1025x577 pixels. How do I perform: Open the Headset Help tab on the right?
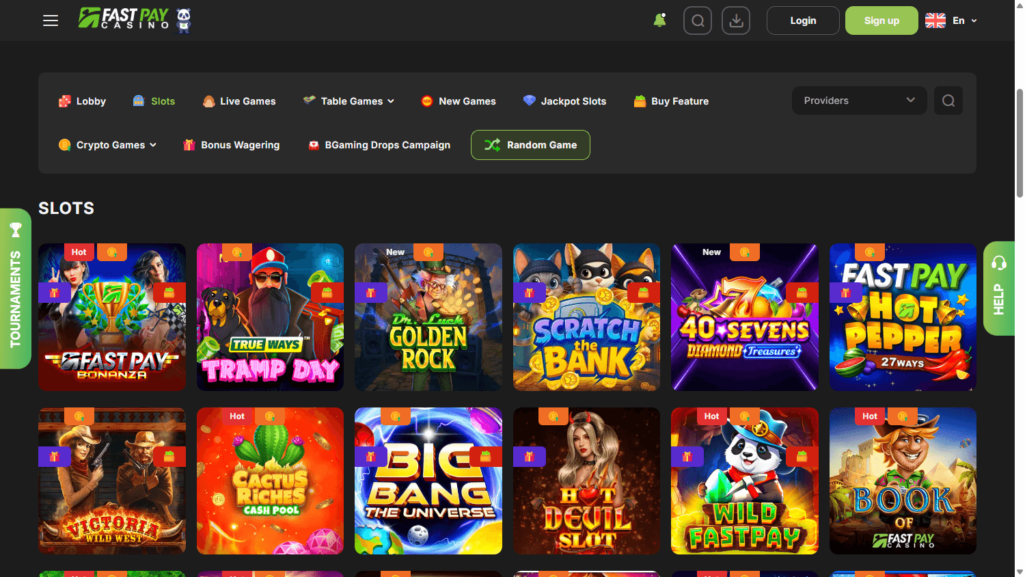point(999,288)
